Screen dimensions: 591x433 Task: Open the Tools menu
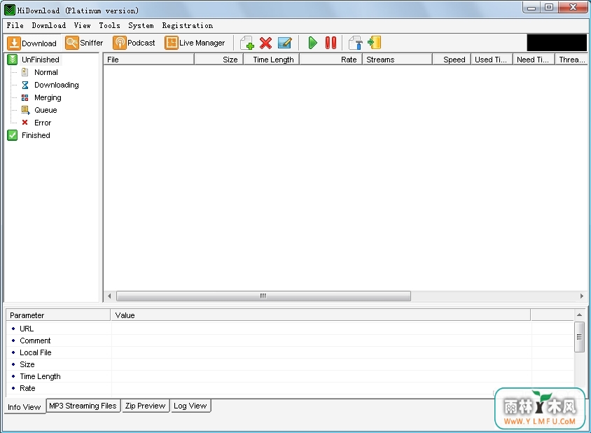pyautogui.click(x=109, y=25)
